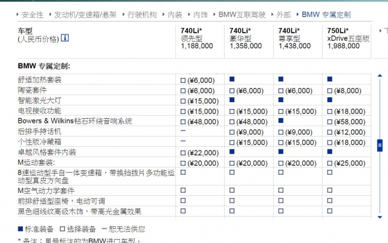Check 电视接收功能 ¥18,000 for 750Li
The image size is (388, 243).
[x=330, y=111]
